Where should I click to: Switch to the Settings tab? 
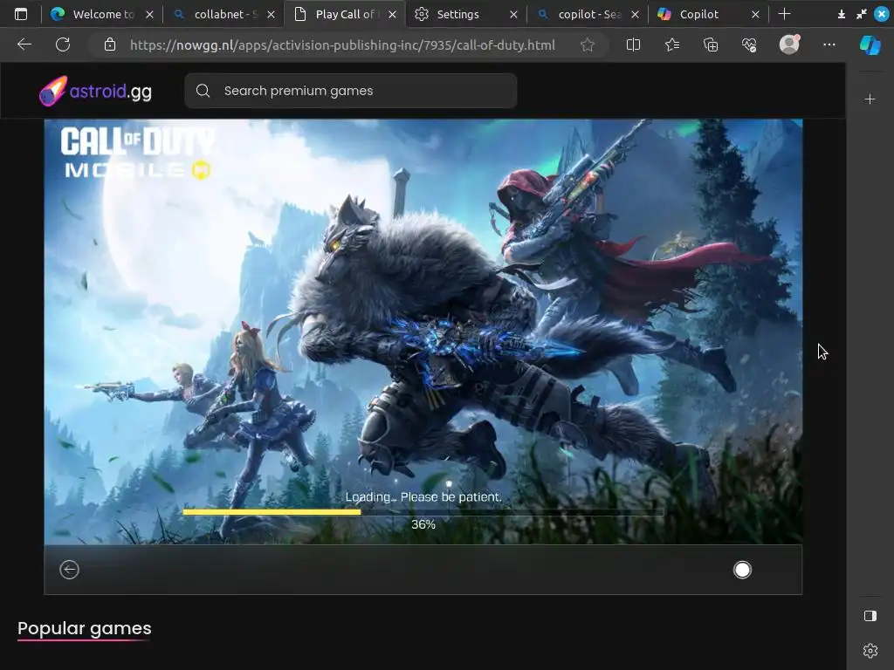pos(466,14)
